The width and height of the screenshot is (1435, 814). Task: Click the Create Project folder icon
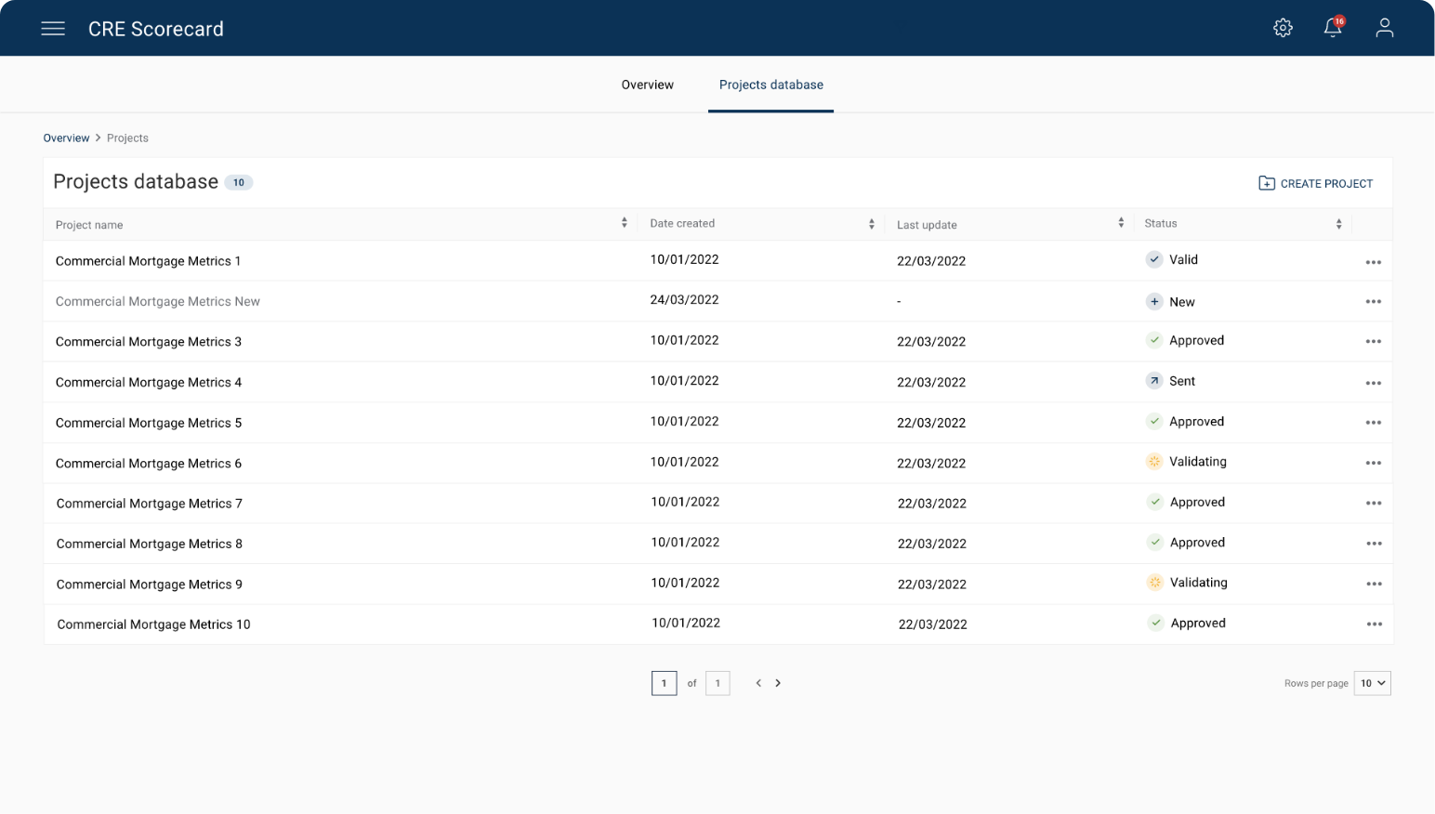(x=1266, y=183)
